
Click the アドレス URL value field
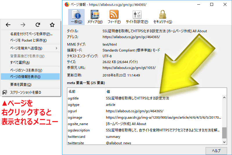(x=131, y=37)
